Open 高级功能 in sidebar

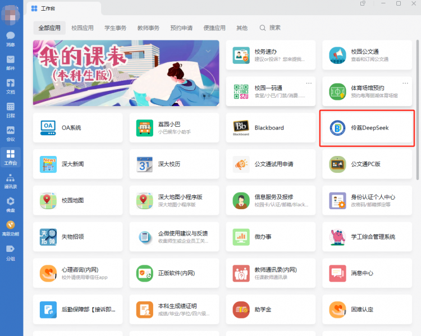(x=11, y=228)
